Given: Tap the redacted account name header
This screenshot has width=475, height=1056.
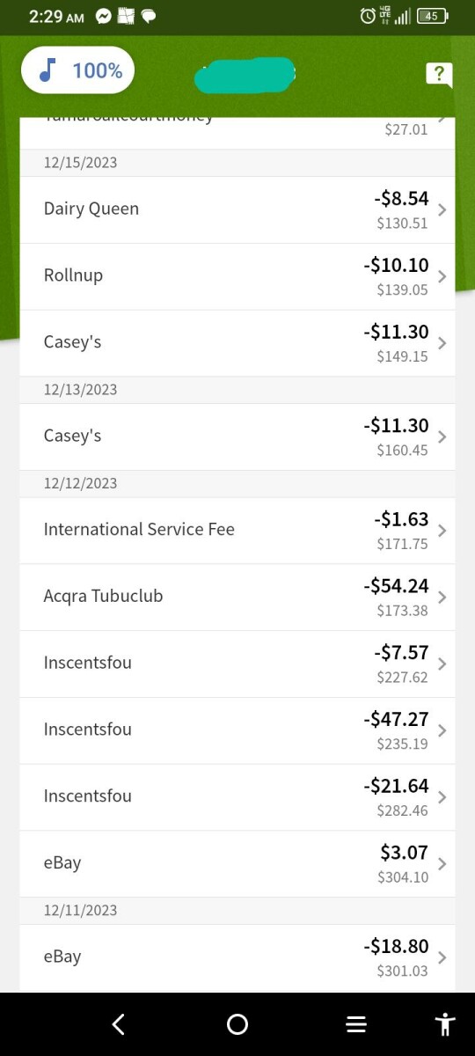Looking at the screenshot, I should [x=245, y=75].
